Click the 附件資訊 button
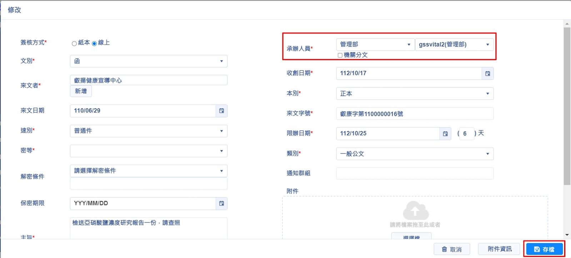This screenshot has width=571, height=258. point(499,249)
